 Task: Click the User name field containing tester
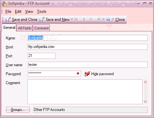(88, 65)
